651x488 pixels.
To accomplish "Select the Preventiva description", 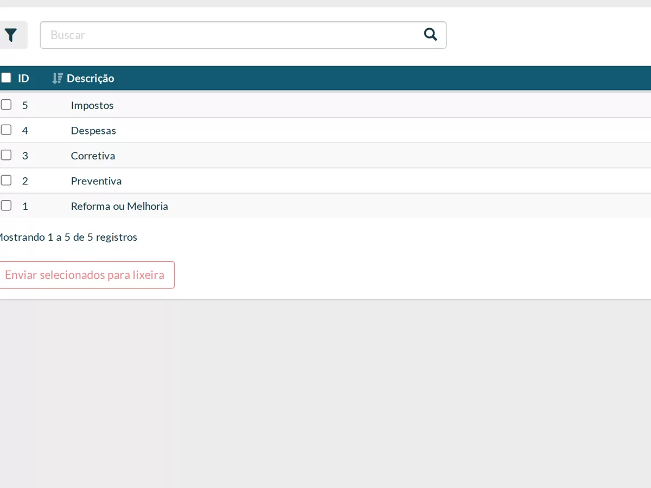I will pos(96,181).
